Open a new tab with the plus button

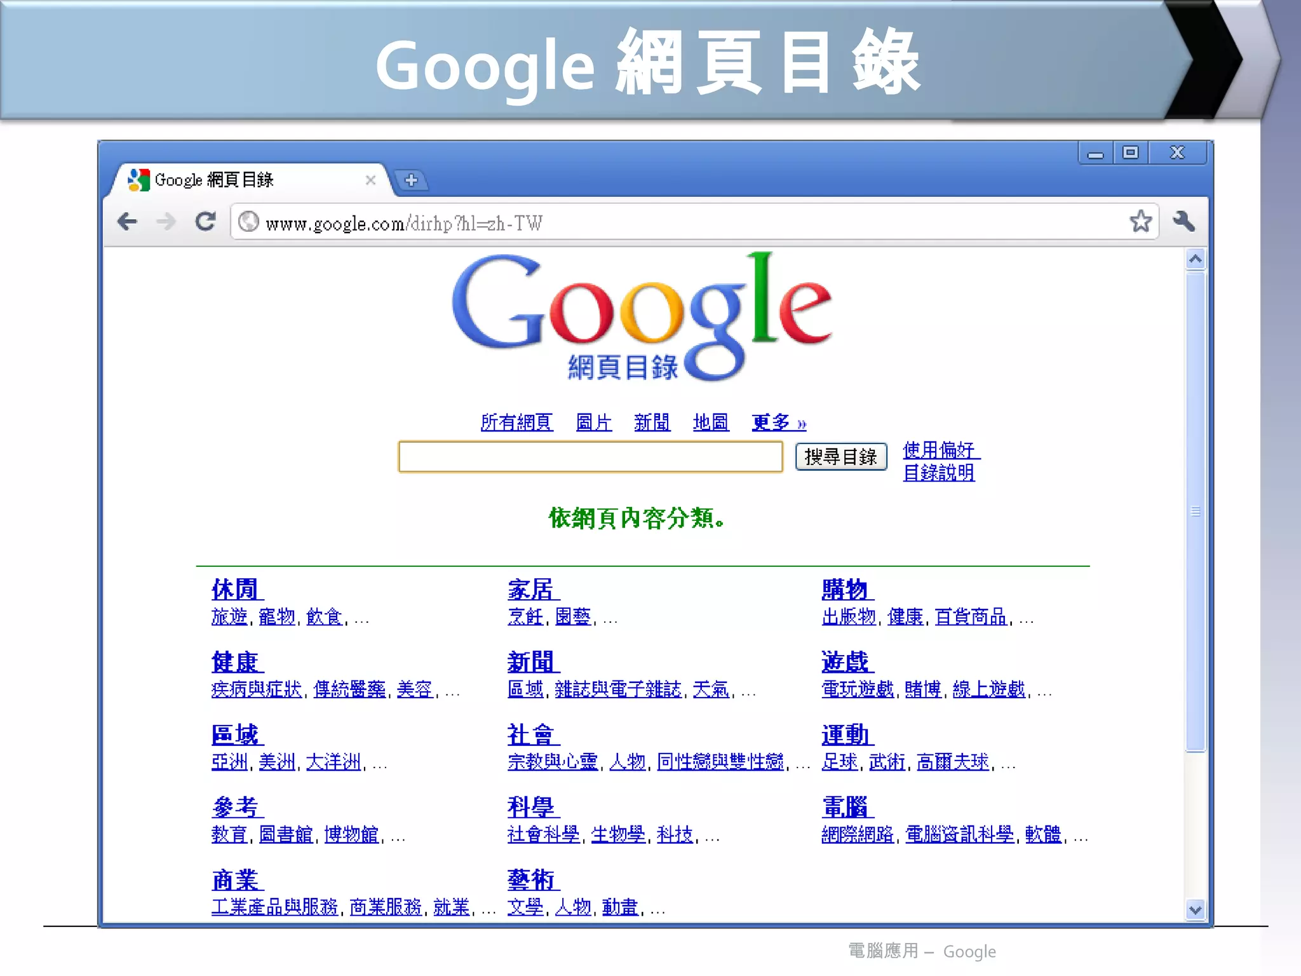pyautogui.click(x=411, y=180)
